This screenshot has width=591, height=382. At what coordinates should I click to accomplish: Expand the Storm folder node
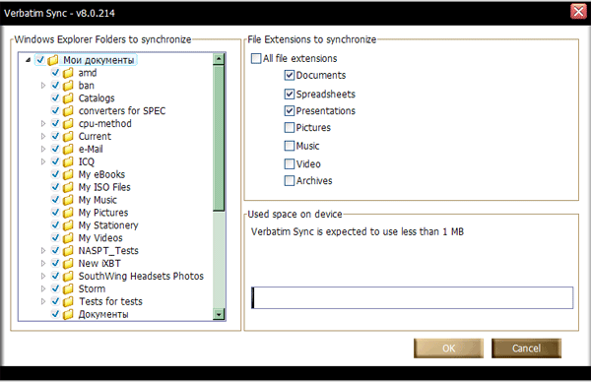pyautogui.click(x=43, y=288)
